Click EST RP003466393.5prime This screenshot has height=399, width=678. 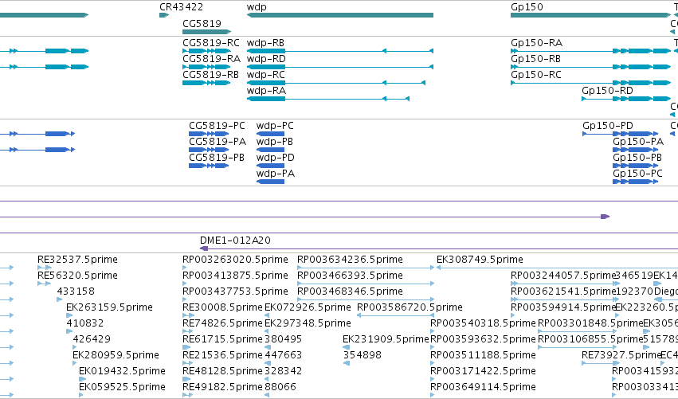coord(350,276)
